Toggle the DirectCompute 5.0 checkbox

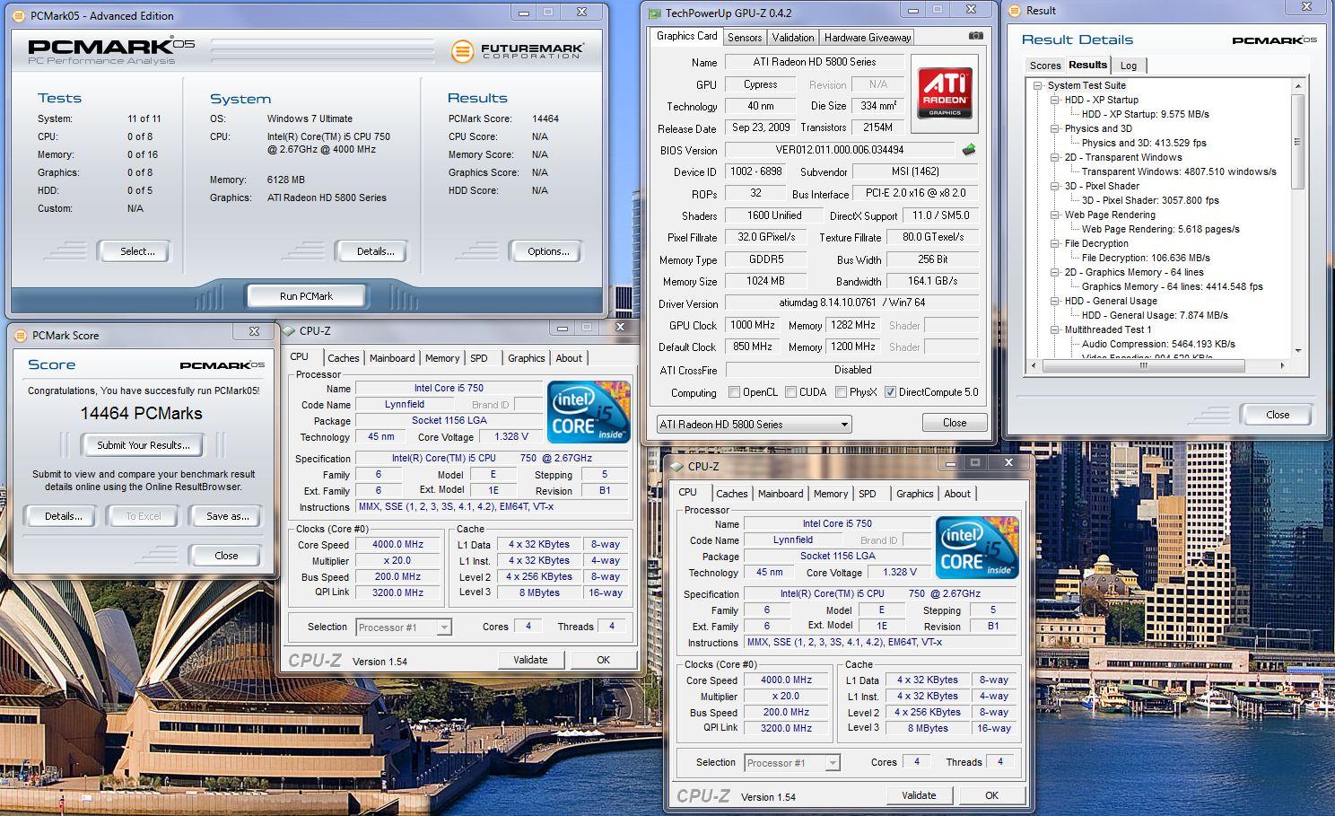coord(890,392)
